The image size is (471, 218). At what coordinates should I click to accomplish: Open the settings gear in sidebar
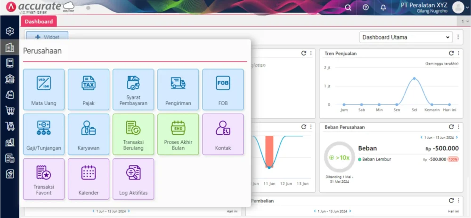pyautogui.click(x=9, y=31)
